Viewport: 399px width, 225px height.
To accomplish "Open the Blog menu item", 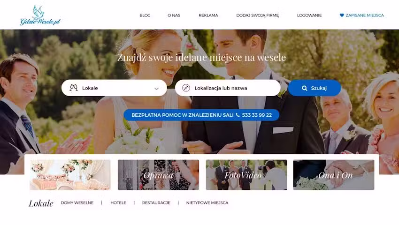I will (145, 15).
